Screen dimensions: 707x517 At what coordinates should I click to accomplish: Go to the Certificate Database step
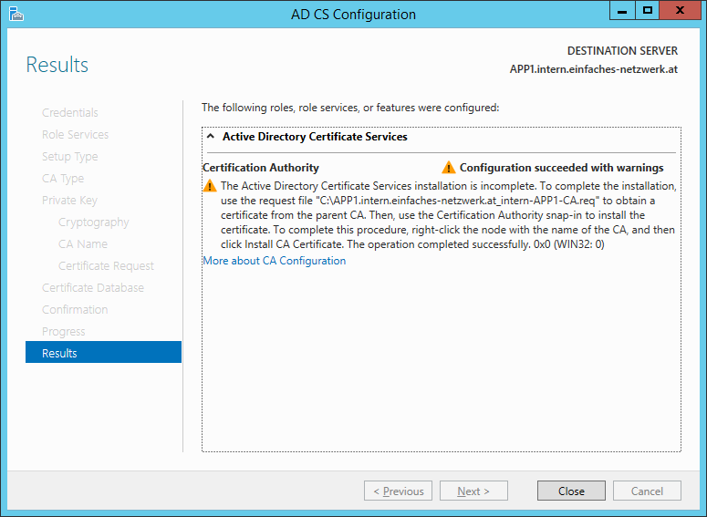tap(93, 288)
